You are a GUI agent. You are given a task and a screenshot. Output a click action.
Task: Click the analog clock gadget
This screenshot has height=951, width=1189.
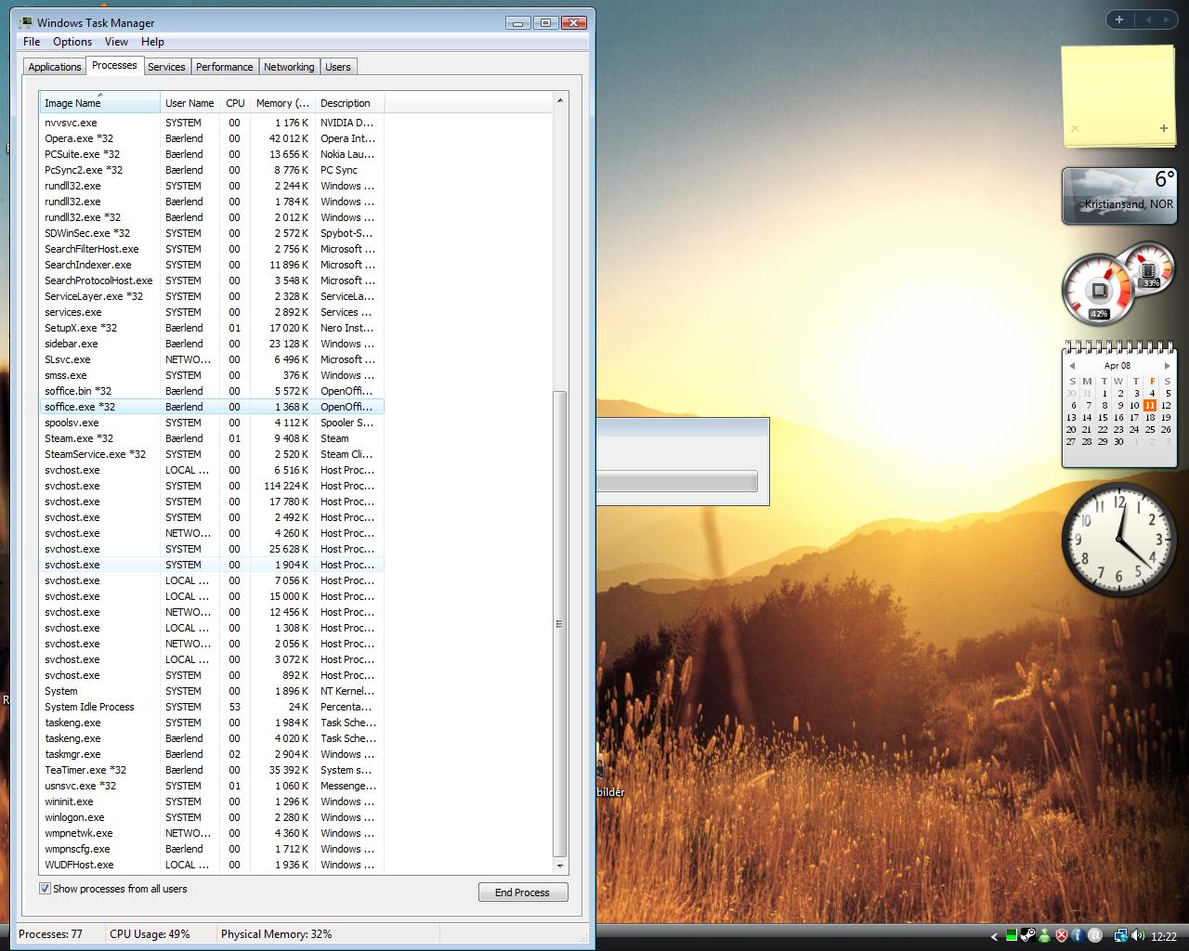click(1119, 540)
